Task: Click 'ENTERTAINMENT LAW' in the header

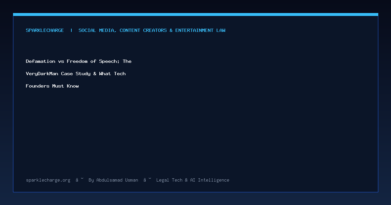Action: pos(200,30)
